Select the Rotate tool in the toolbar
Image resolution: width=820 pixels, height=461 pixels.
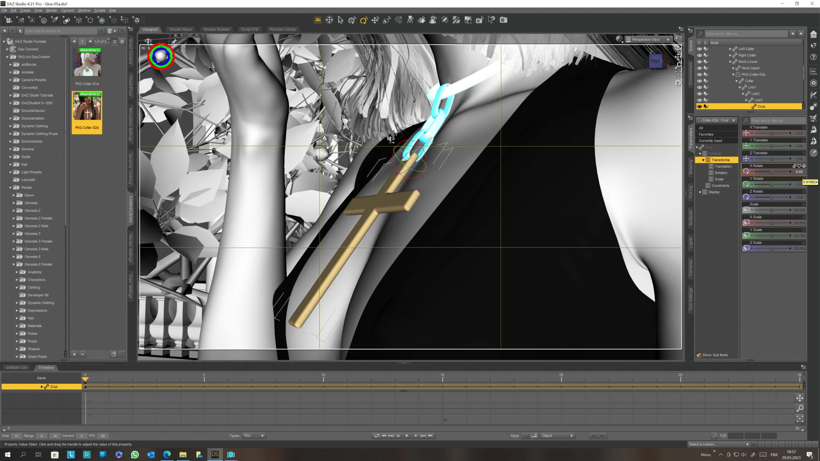[363, 20]
